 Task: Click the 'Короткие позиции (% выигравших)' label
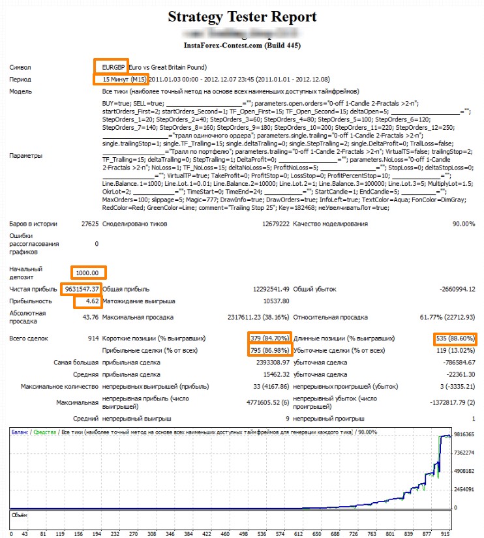pos(154,338)
